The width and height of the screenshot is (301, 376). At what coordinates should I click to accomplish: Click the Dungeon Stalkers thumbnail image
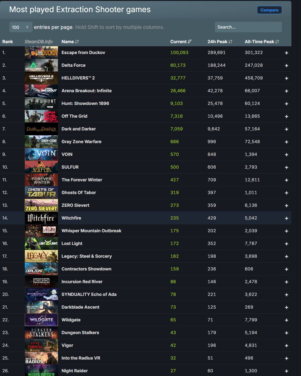pyautogui.click(x=41, y=333)
